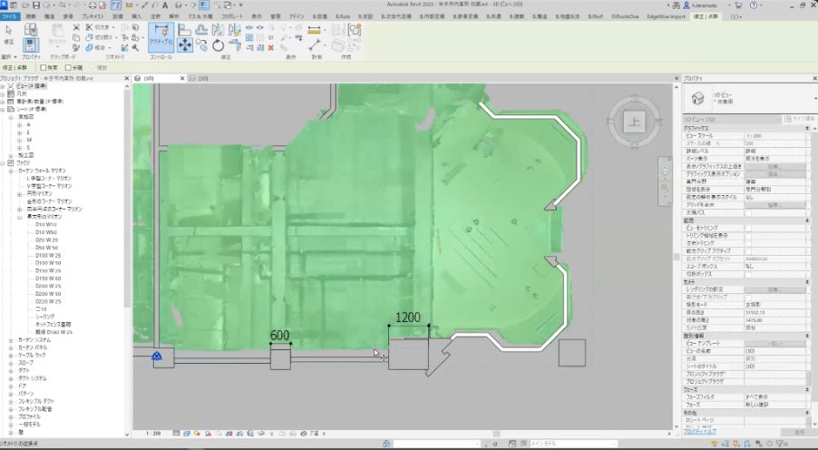This screenshot has height=450, width=818.
Task: Expand the カーテン システム tree node
Action: point(12,340)
